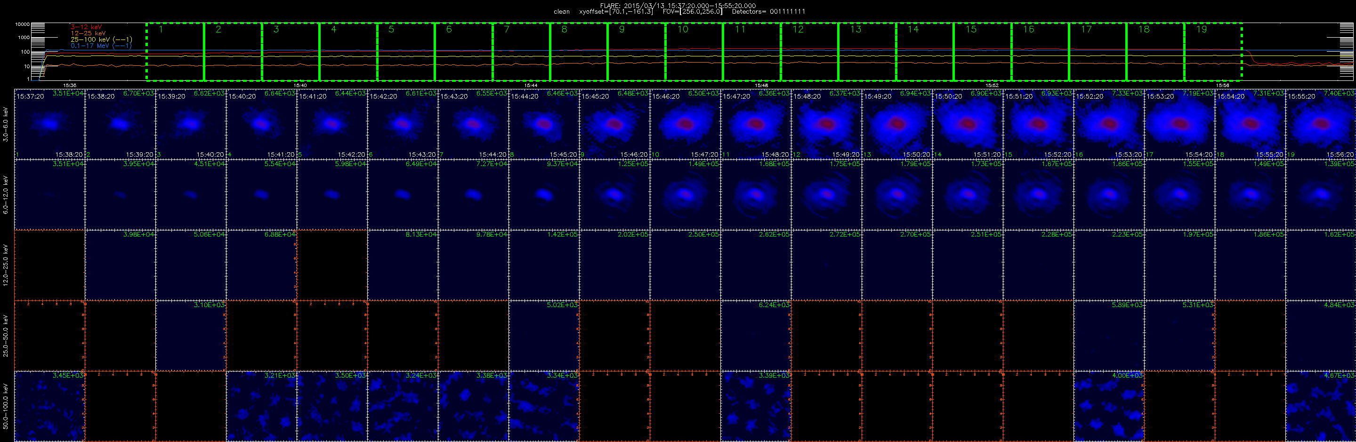Viewport: 1356px width, 442px height.
Task: Click the 12.0-25.0 keV row label
Action: pos(6,265)
